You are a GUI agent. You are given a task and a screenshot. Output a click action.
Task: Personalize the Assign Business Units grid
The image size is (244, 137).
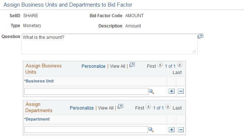tap(93, 66)
